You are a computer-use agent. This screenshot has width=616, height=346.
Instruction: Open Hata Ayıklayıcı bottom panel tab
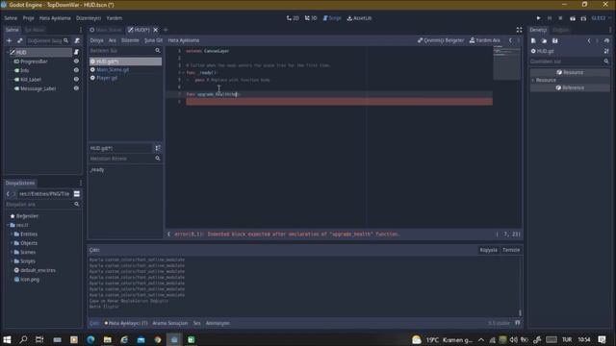click(126, 323)
